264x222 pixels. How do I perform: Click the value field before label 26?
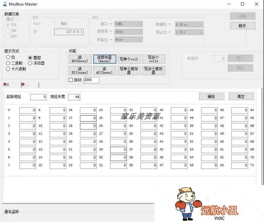88,126
